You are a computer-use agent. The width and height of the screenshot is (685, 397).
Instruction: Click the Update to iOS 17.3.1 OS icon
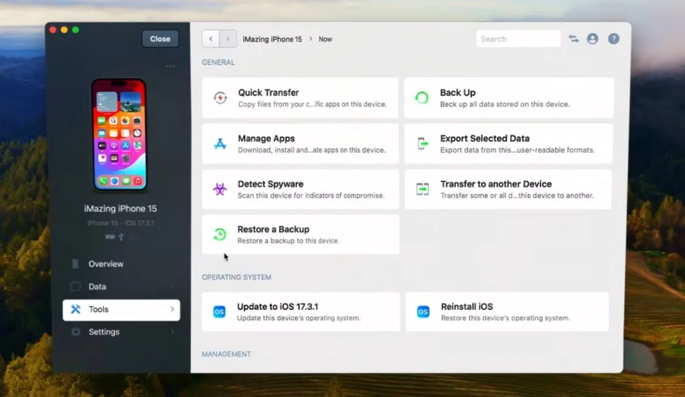pyautogui.click(x=219, y=311)
